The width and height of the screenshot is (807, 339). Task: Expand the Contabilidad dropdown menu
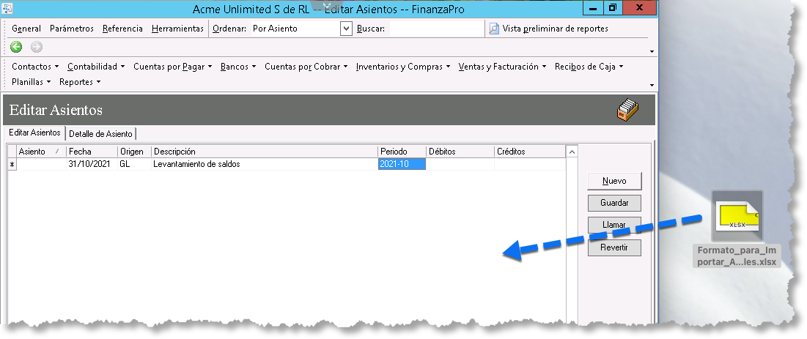tap(96, 67)
